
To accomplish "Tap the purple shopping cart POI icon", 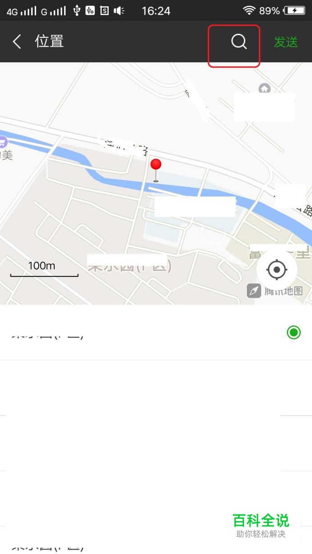I will click(3, 142).
